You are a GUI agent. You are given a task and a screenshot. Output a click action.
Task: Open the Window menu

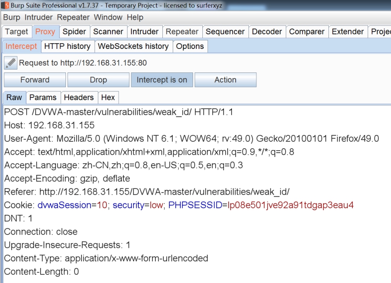pyautogui.click(x=108, y=17)
